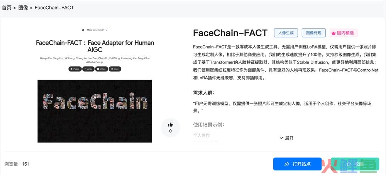
Task: Expand the description with 展开
Action: 287,138
